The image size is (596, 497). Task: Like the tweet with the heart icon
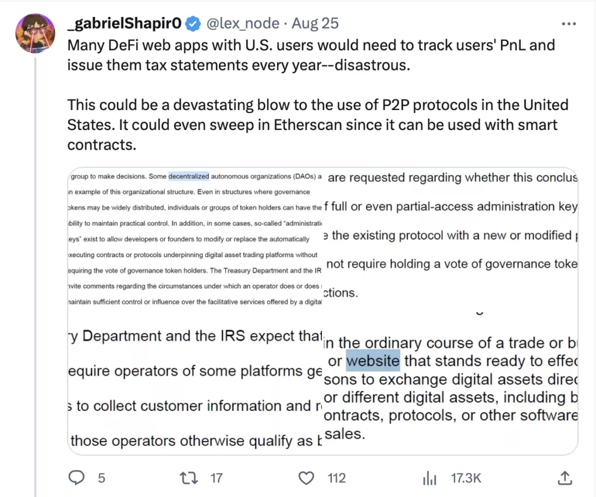pos(306,478)
